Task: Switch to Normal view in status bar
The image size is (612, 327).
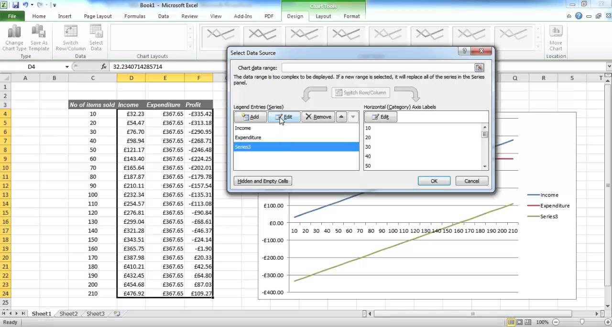Action: click(511, 322)
